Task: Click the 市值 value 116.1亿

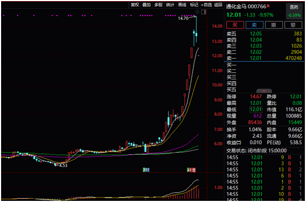Action: coord(294,109)
